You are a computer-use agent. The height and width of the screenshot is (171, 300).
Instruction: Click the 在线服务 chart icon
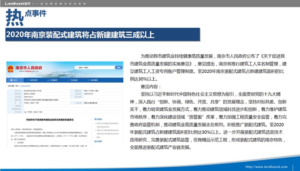point(48,80)
